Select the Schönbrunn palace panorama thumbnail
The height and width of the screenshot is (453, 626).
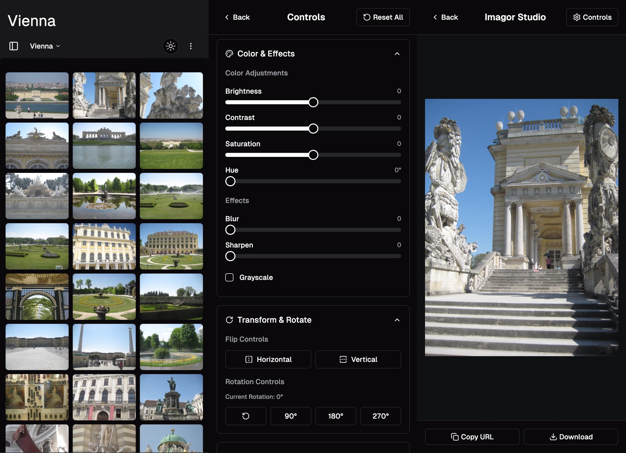pos(37,95)
